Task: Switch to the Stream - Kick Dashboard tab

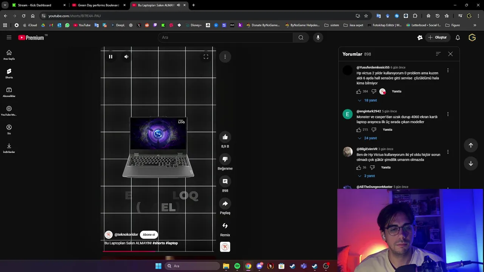Action: pyautogui.click(x=38, y=5)
